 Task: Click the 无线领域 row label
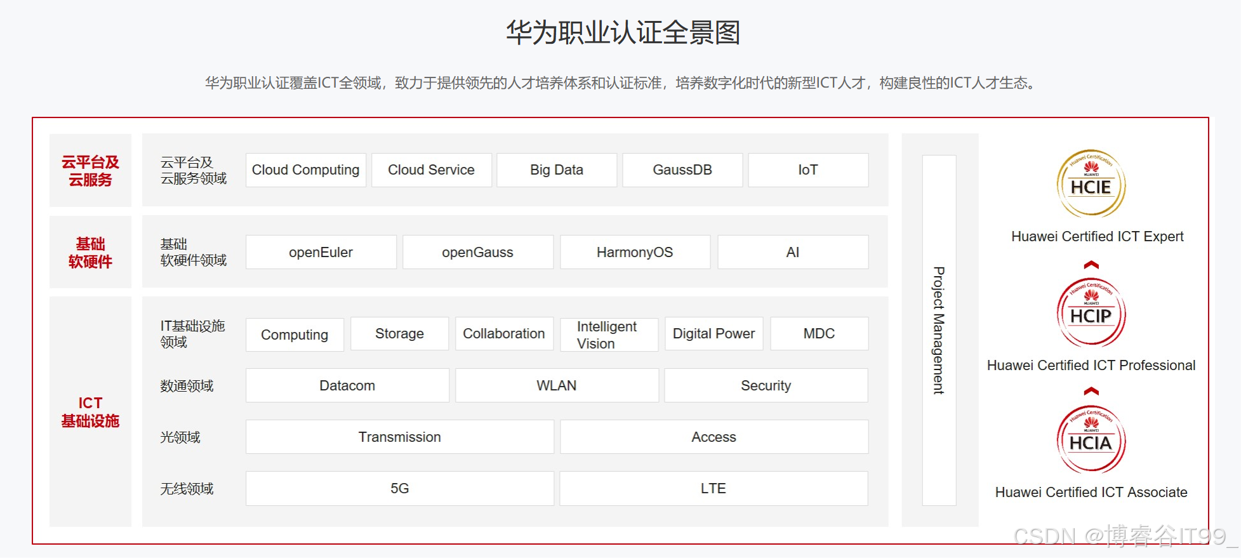coord(187,489)
